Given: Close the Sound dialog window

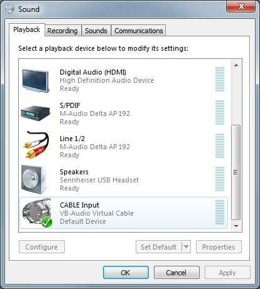Looking at the screenshot, I should 241,6.
